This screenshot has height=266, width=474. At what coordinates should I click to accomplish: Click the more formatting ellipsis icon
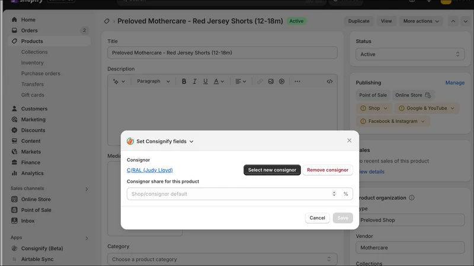click(297, 82)
